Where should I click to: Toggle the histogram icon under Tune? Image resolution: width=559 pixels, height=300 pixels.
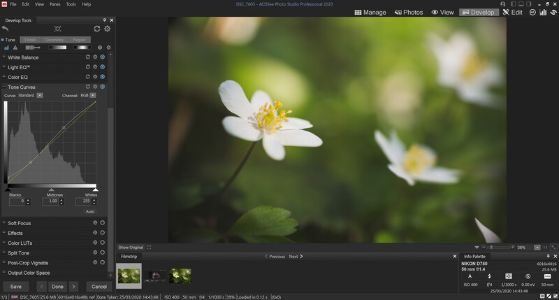6,48
